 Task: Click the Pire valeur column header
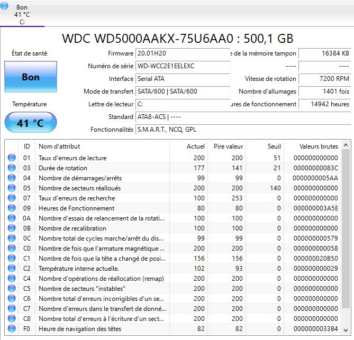click(x=226, y=146)
